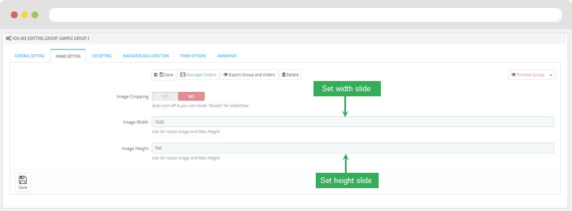Screen dimensions: 572x211
Task: Click the plus circle icon beside Save
Action: (156, 75)
